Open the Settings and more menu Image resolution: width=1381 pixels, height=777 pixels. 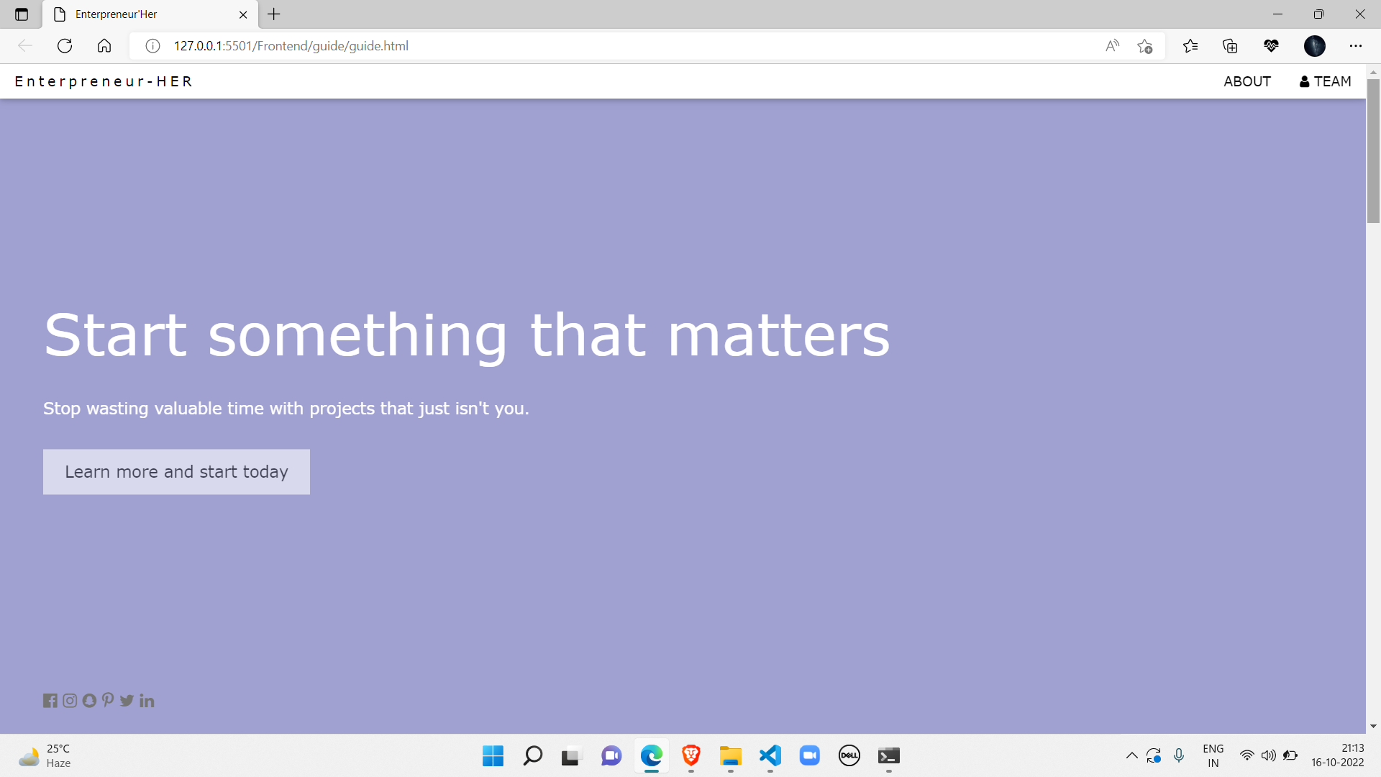coord(1356,46)
